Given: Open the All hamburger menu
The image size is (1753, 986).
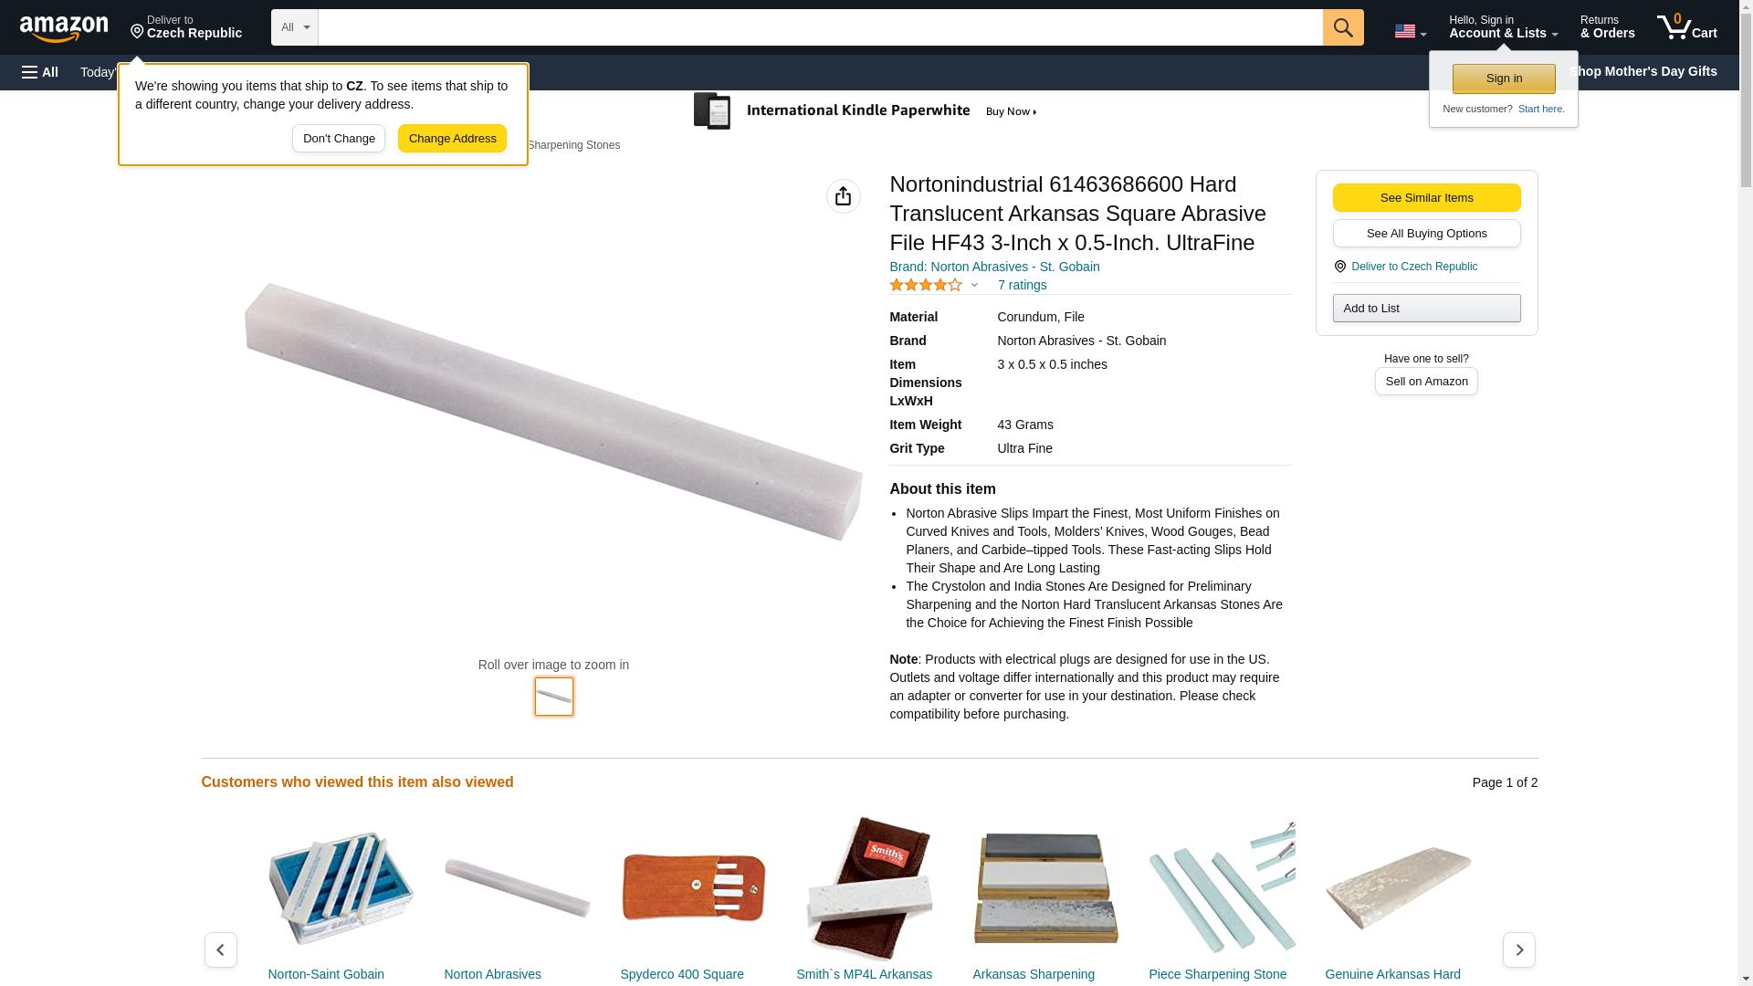Looking at the screenshot, I should point(40,72).
